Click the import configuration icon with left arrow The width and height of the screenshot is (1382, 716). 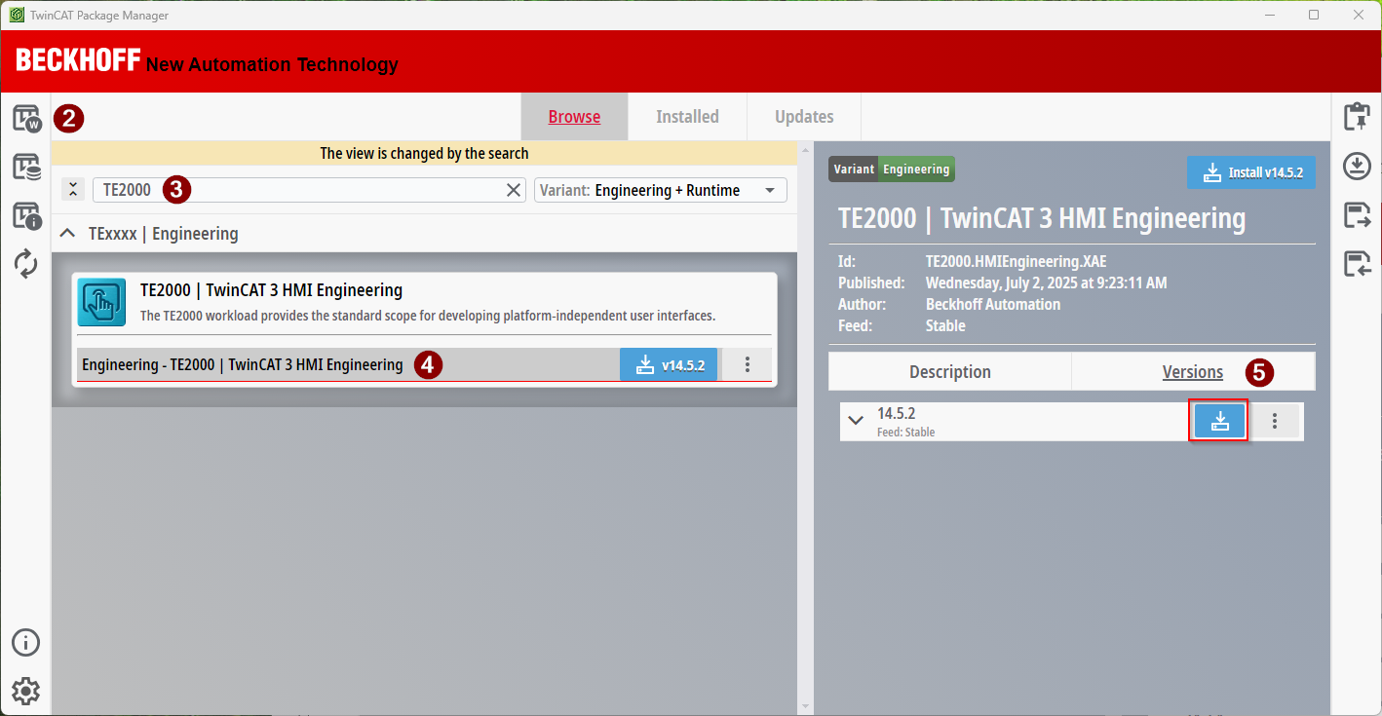coord(1357,263)
